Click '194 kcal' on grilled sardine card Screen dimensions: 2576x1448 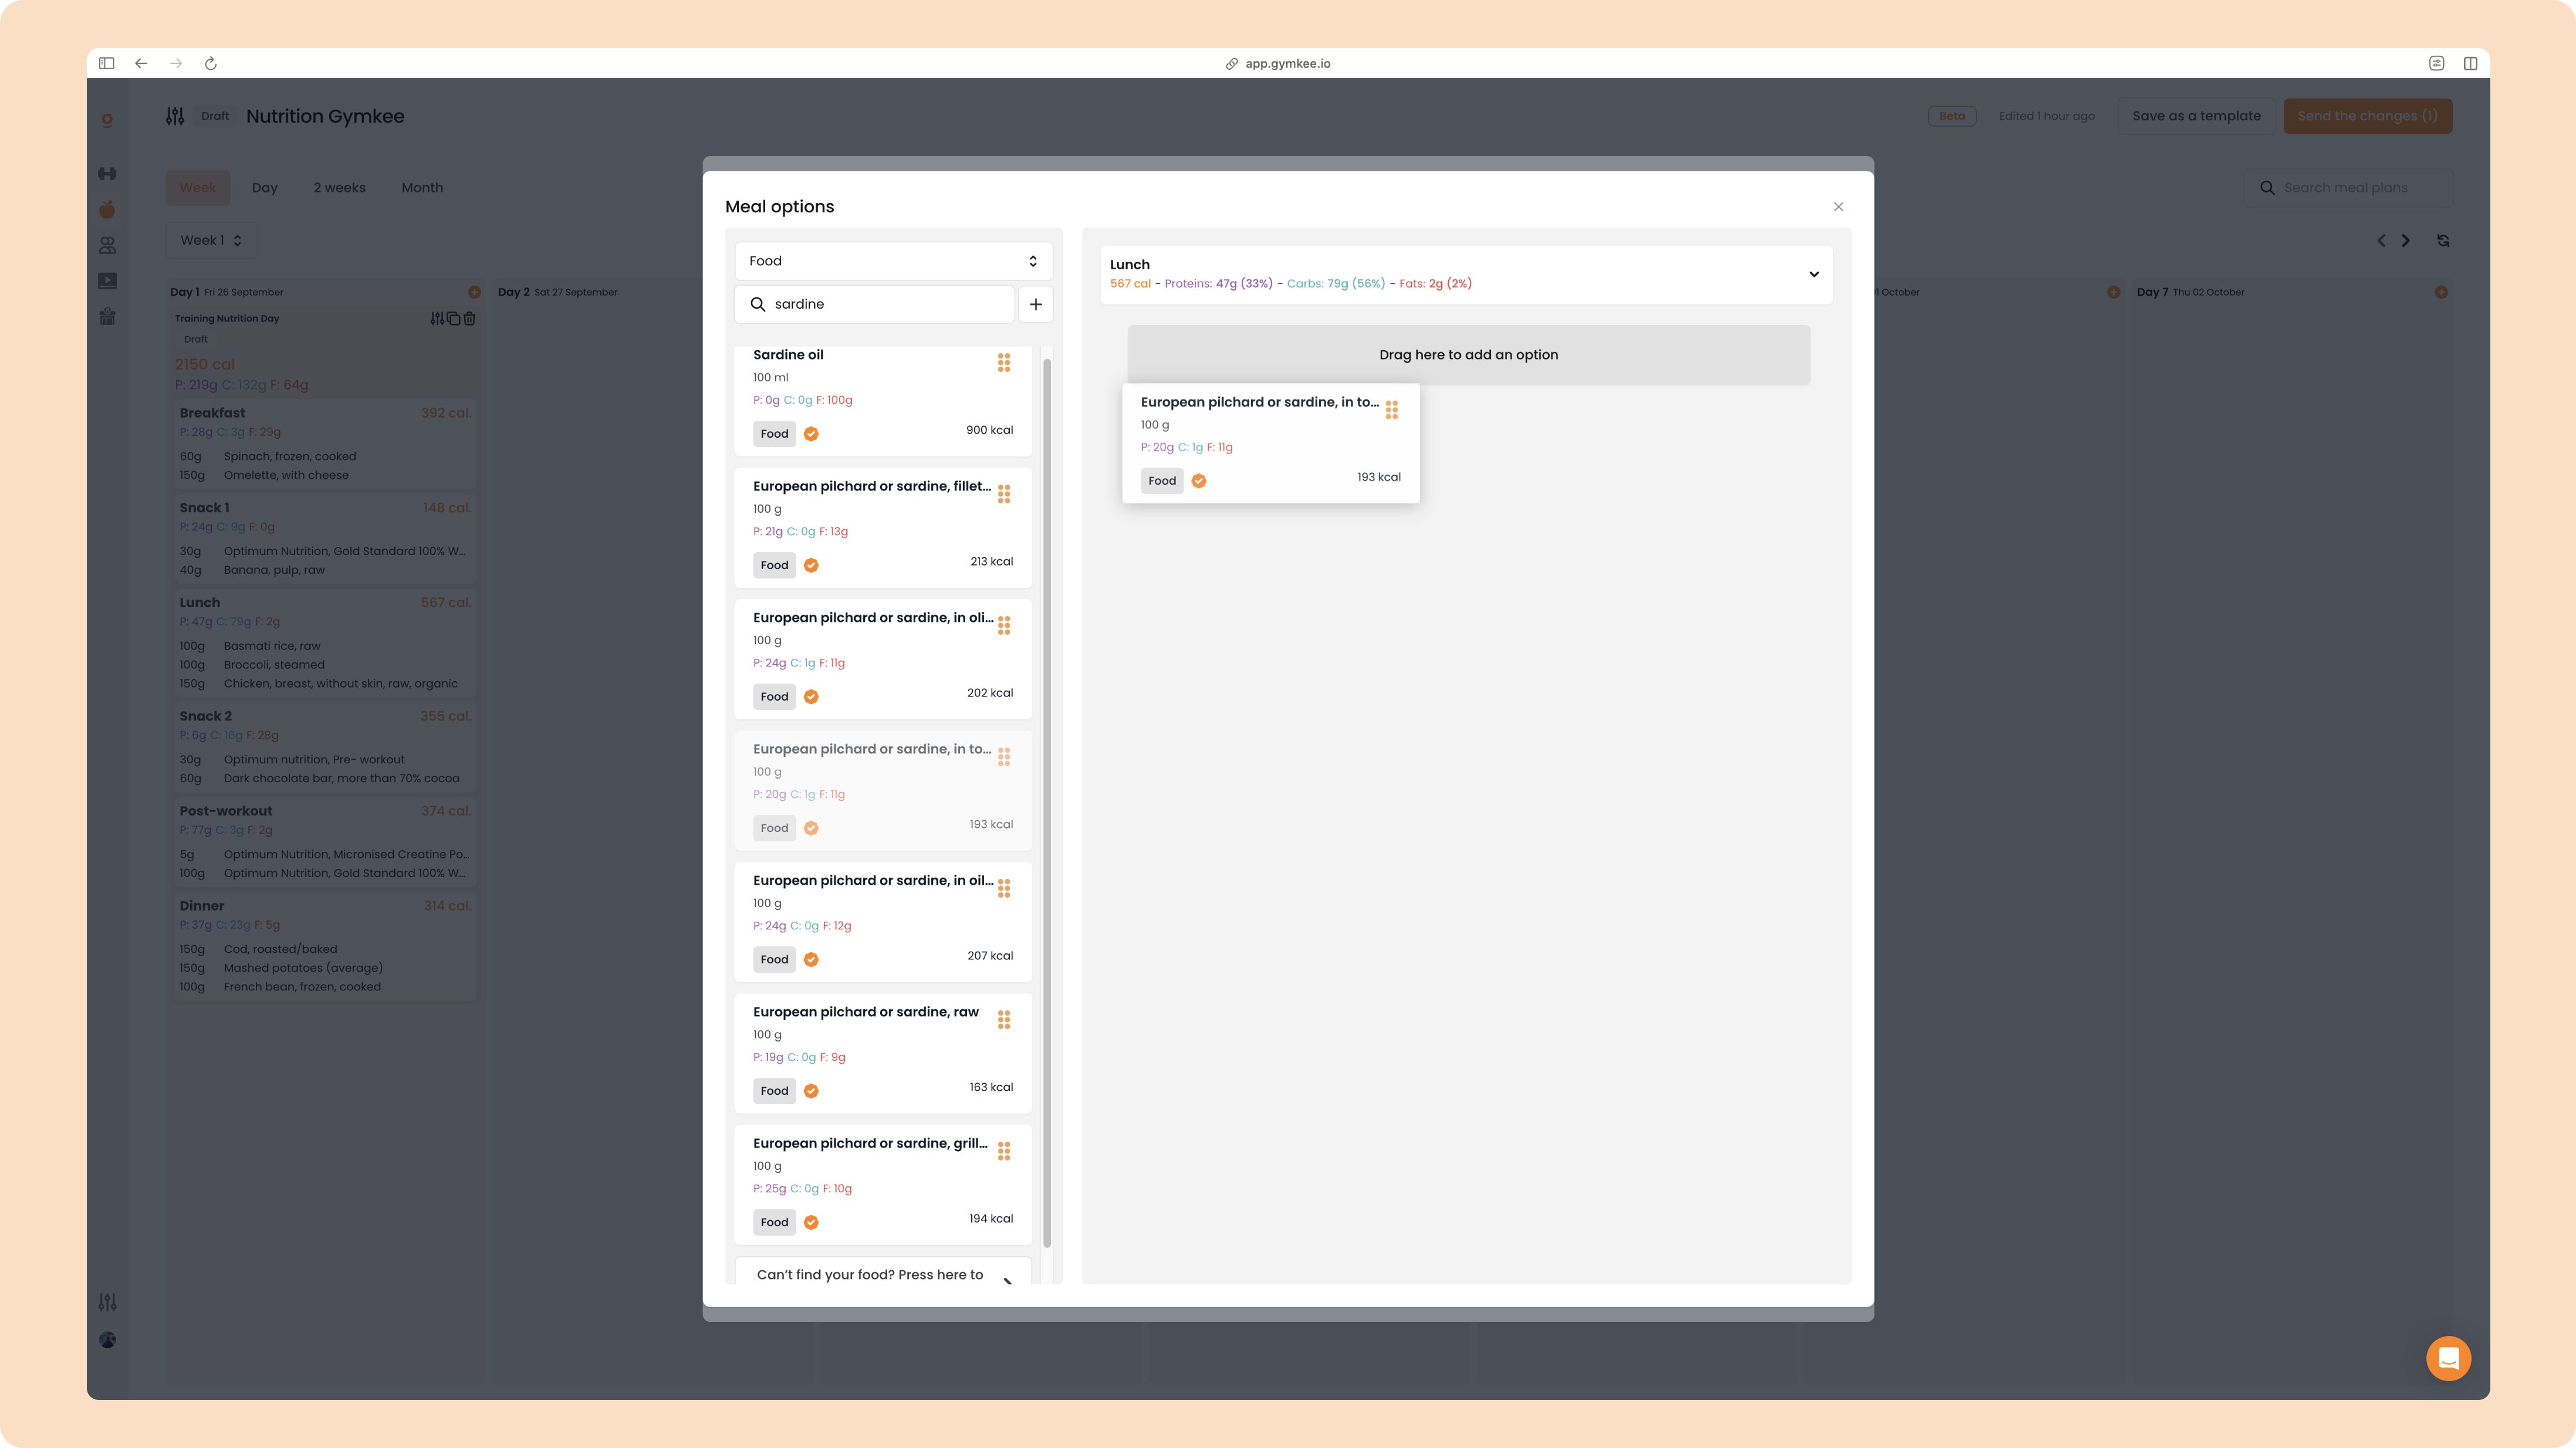click(991, 1218)
